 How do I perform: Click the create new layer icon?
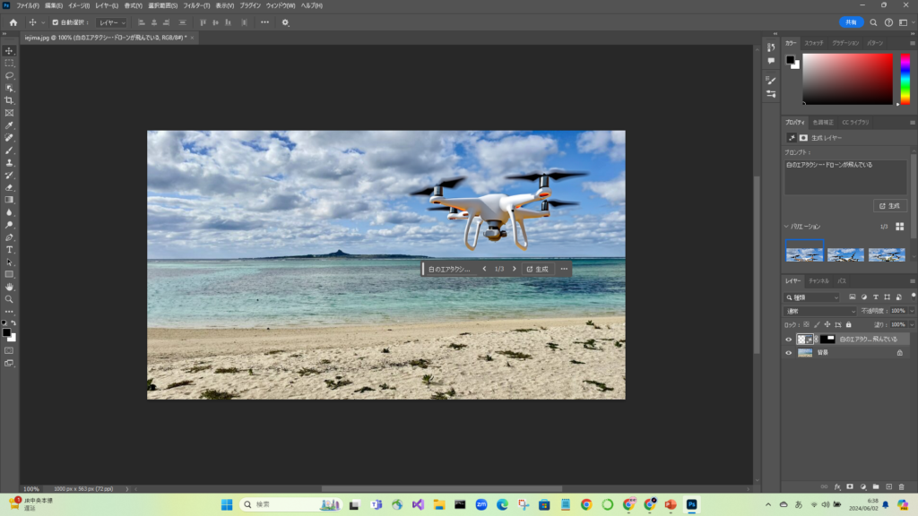pyautogui.click(x=888, y=486)
